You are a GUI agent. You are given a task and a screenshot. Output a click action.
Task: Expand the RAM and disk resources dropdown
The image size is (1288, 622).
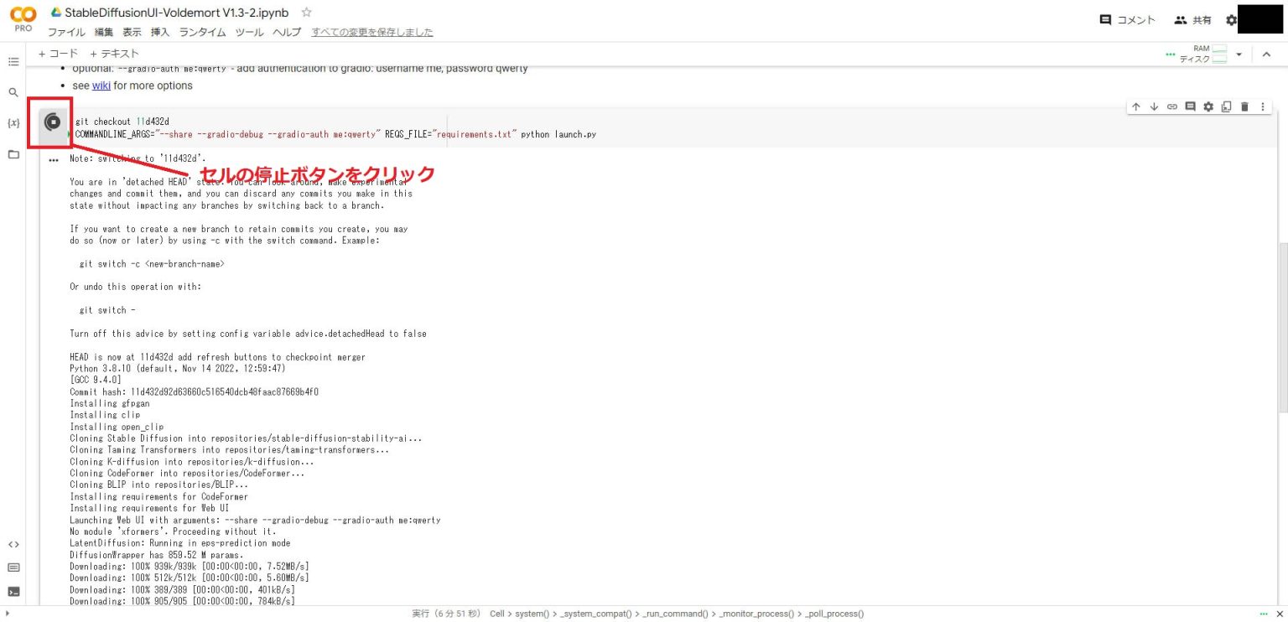pyautogui.click(x=1239, y=53)
